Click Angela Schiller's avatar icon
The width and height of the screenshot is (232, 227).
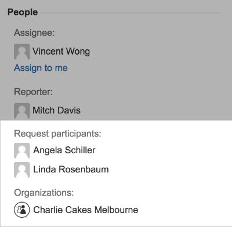click(22, 150)
